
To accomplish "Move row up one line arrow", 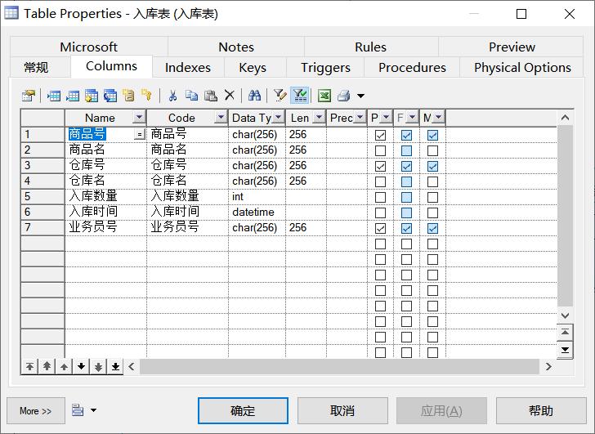I will point(64,366).
